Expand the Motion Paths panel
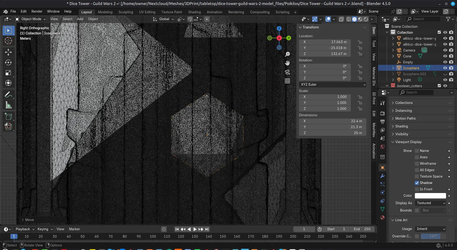This screenshot has width=457, height=250. click(x=405, y=119)
